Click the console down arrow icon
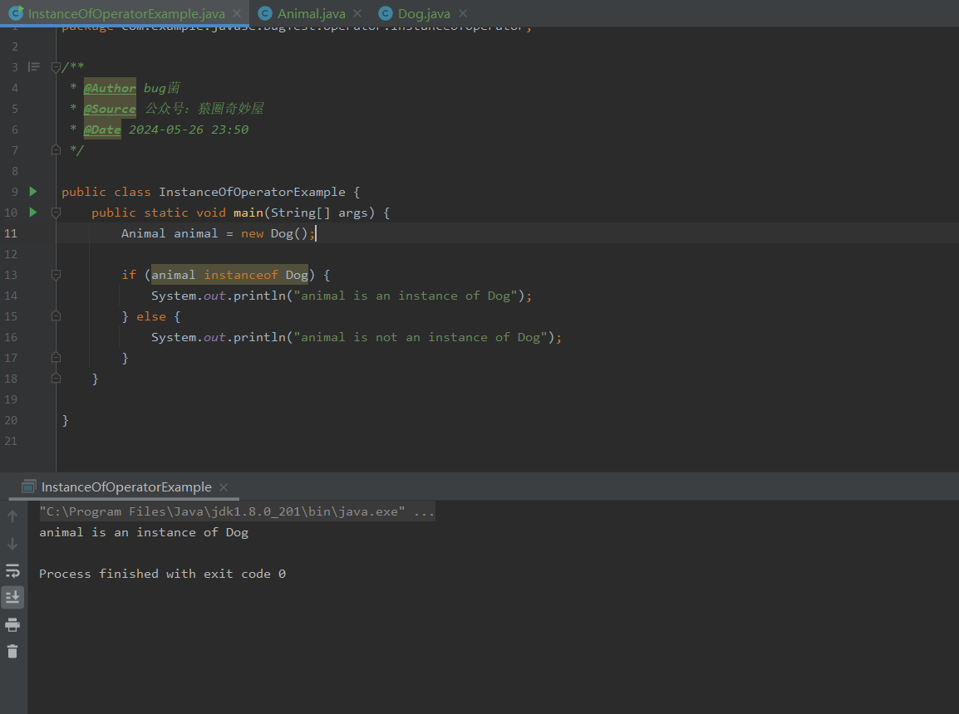 (x=12, y=544)
